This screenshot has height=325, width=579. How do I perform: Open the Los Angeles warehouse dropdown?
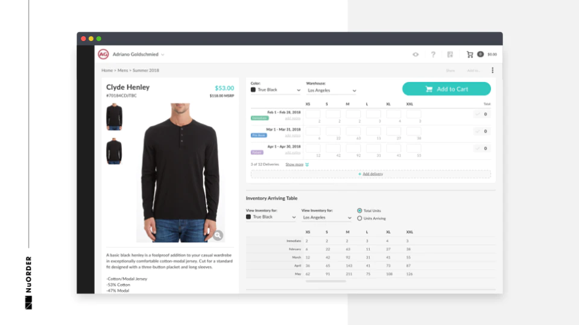point(331,90)
